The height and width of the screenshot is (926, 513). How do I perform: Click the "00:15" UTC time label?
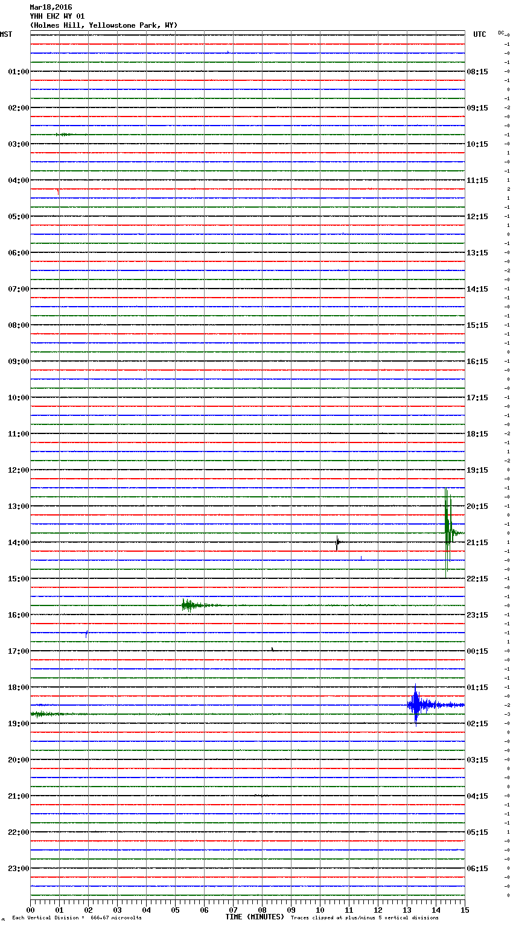coord(477,651)
